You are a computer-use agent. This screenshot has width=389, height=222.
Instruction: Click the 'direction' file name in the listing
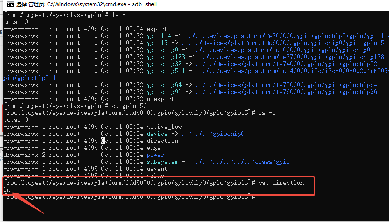coord(162,141)
